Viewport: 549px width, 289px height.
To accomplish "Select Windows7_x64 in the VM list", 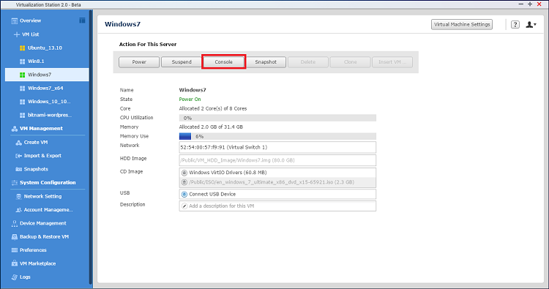I will coord(45,89).
